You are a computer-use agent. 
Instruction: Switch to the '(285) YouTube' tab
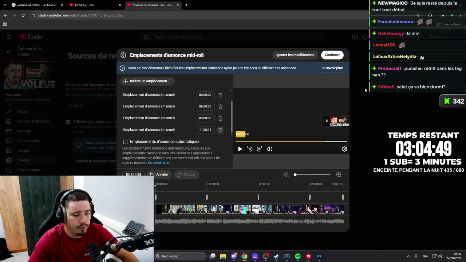[x=95, y=5]
